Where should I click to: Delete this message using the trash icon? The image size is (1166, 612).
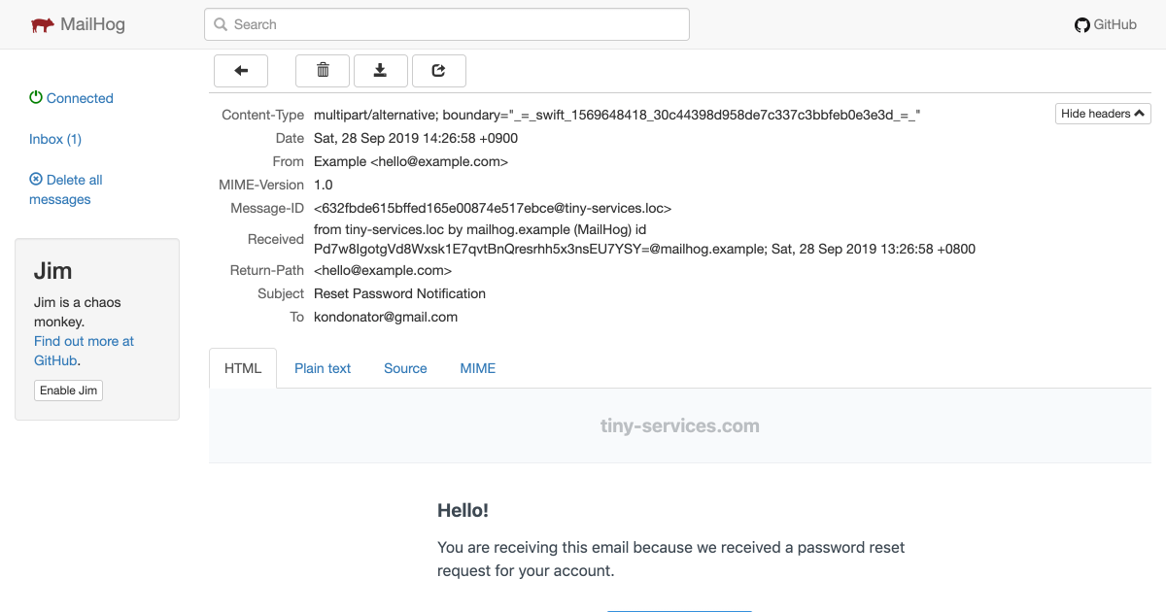click(322, 70)
